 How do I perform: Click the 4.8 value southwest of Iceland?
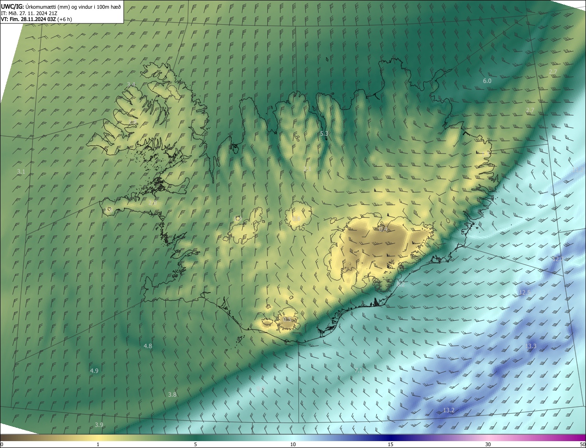(x=148, y=346)
